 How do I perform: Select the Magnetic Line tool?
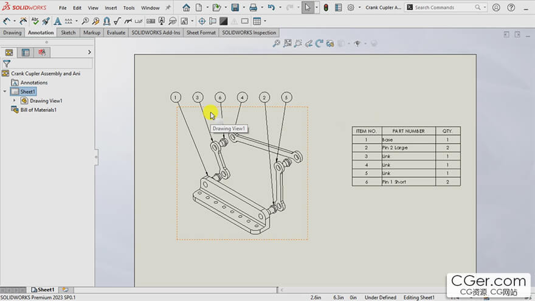click(x=106, y=21)
